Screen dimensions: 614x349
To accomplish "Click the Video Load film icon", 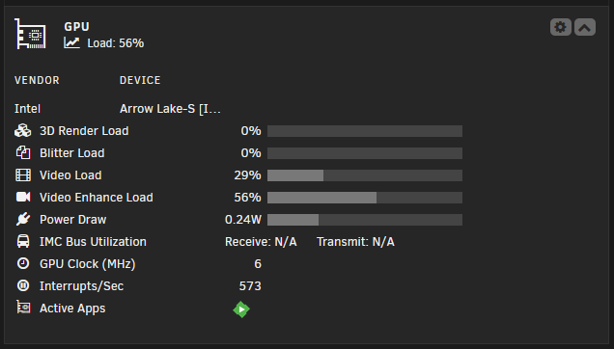I will coord(23,174).
